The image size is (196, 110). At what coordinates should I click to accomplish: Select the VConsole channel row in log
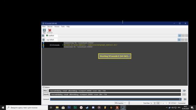[x=55, y=45]
